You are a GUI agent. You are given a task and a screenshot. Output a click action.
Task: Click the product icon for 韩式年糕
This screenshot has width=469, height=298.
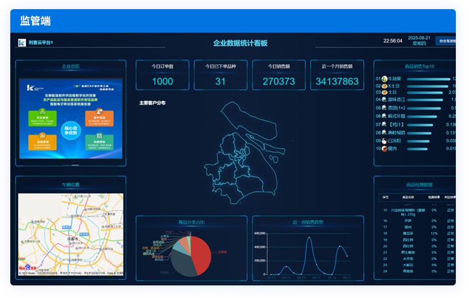tap(384, 116)
